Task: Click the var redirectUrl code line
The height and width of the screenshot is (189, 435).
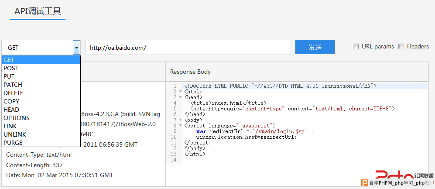Action: pos(254,131)
